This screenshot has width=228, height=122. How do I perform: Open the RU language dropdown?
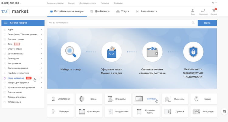[214, 3]
